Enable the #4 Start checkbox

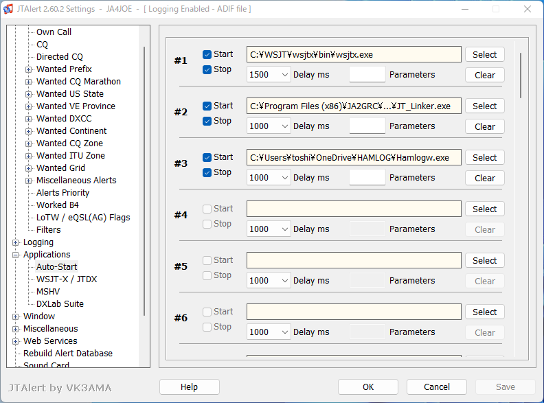pos(207,209)
